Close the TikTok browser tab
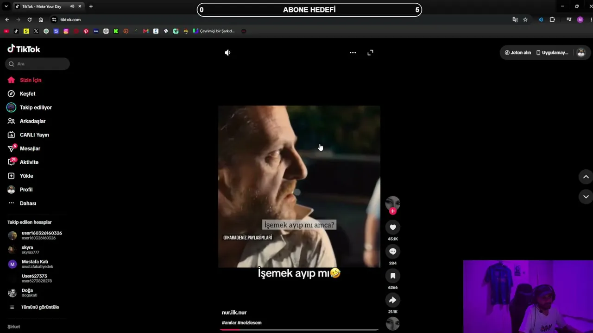Screen dimensions: 593x333 pos(80,6)
